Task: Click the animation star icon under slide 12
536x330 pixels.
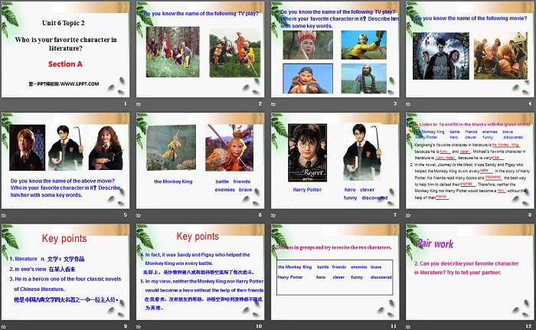Action: (408, 327)
